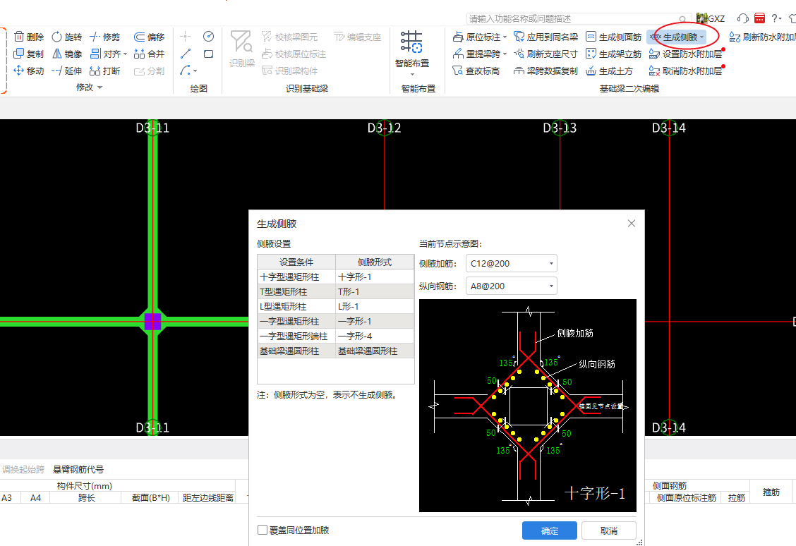Click the D3-12 axis label
Viewport: 796px width, 546px height.
click(x=385, y=128)
